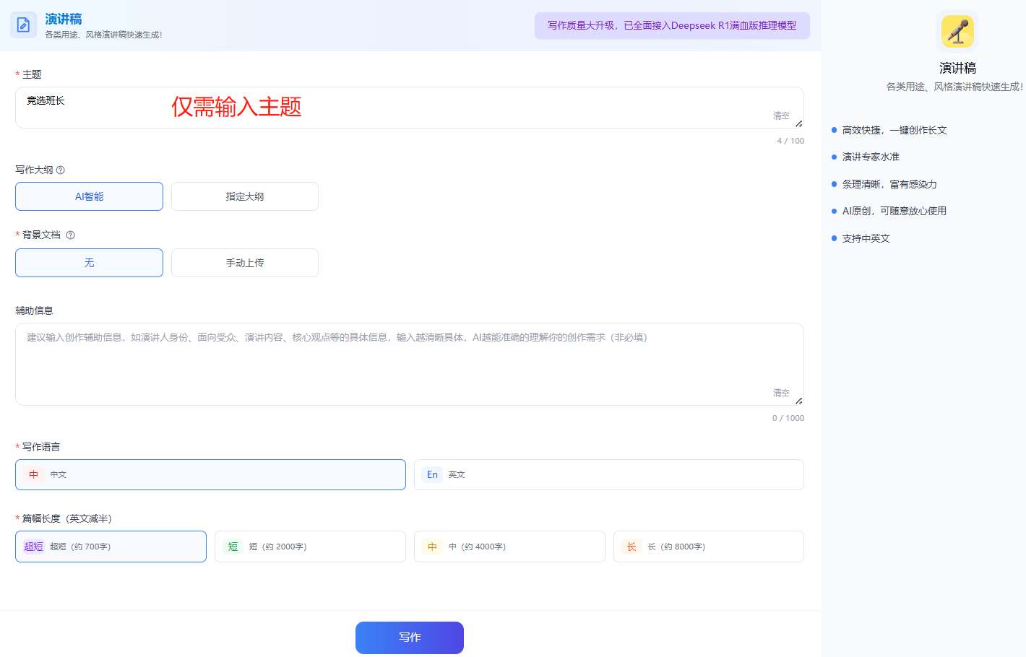Open the 背景文档 help tooltip icon

click(70, 235)
